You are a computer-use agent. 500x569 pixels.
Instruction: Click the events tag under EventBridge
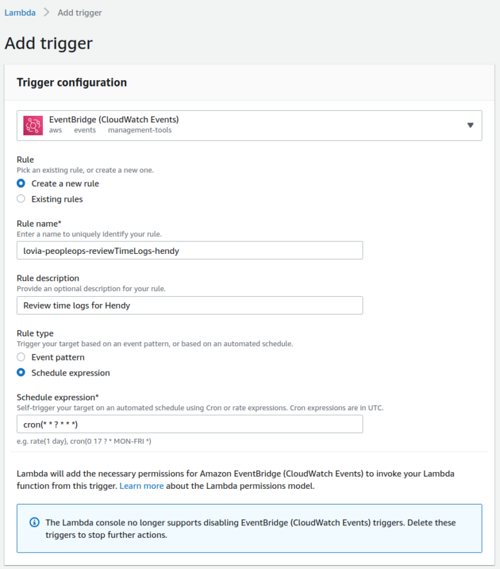85,130
